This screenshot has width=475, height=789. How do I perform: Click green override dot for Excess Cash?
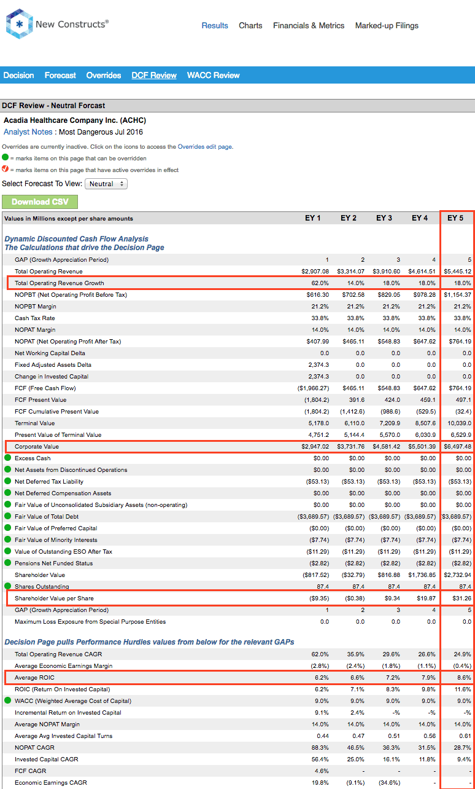7,458
